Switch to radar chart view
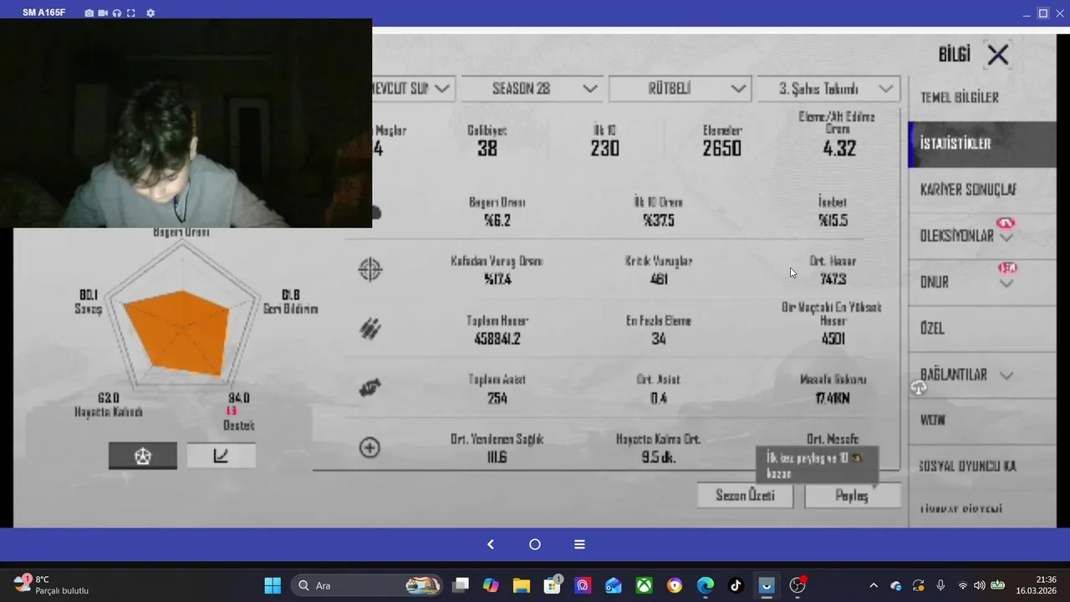This screenshot has width=1070, height=602. [x=142, y=456]
